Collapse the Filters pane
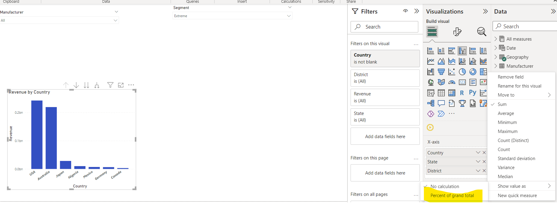 pyautogui.click(x=416, y=11)
